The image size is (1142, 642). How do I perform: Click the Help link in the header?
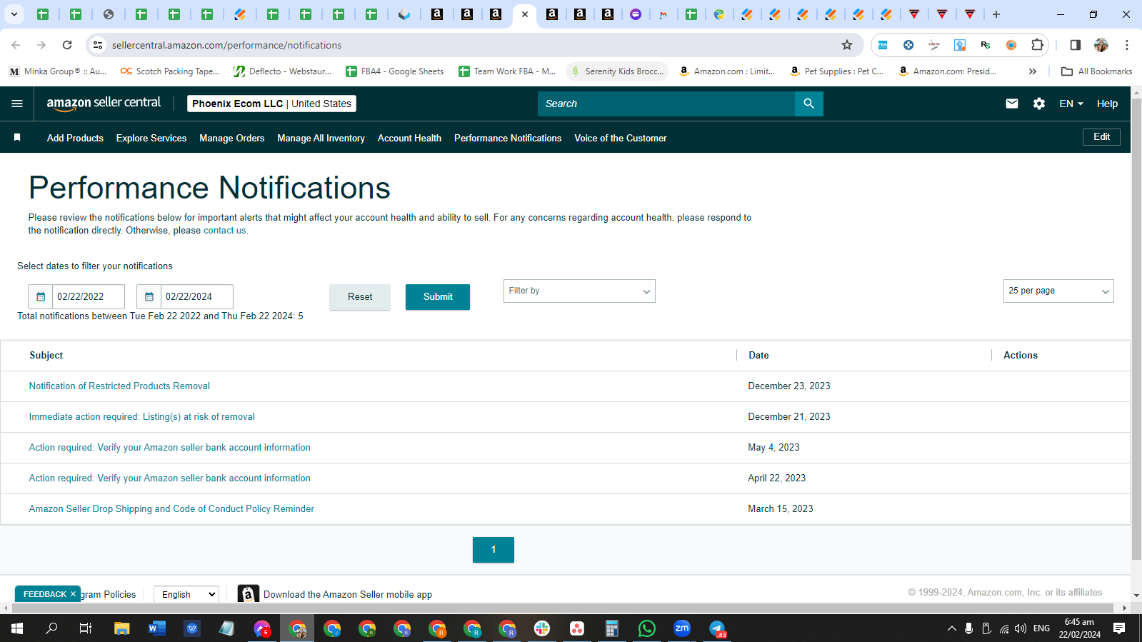coord(1107,104)
